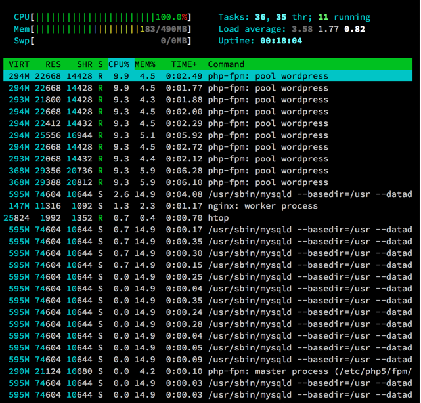Select the mysqld row with time 0:00.17
The width and height of the screenshot is (421, 403).
(208, 230)
